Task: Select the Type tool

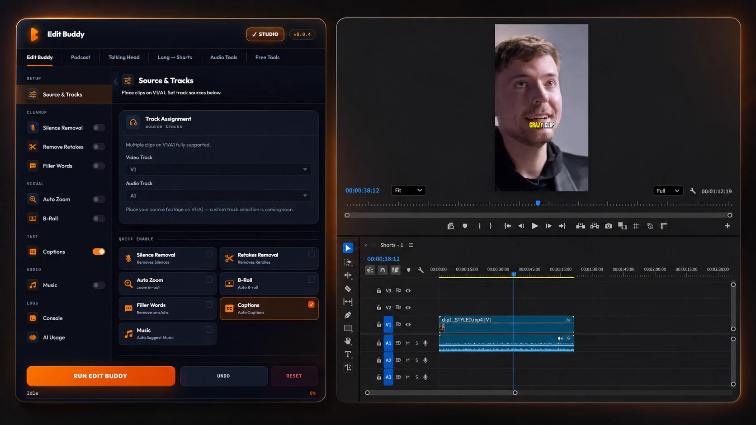Action: pyautogui.click(x=348, y=355)
